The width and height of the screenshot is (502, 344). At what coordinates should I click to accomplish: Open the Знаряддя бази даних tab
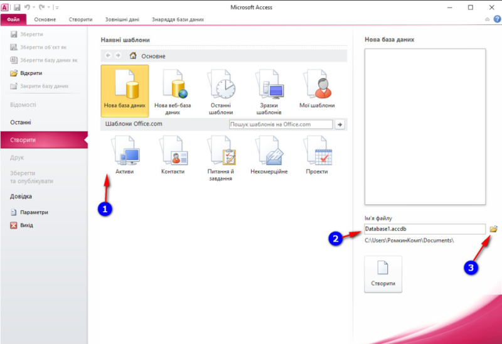[178, 19]
